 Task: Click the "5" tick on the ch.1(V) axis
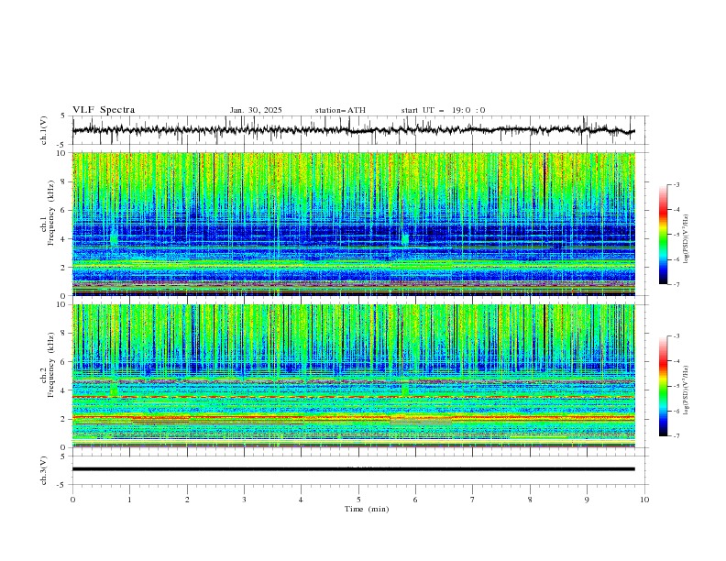(x=63, y=115)
